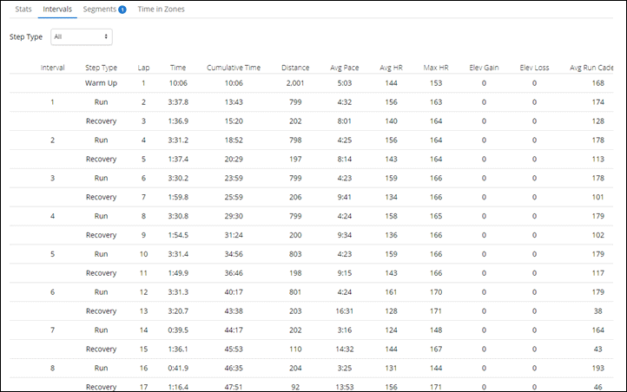Click the Avg Run Cadence column header
Image resolution: width=627 pixels, height=392 pixels.
pyautogui.click(x=591, y=68)
